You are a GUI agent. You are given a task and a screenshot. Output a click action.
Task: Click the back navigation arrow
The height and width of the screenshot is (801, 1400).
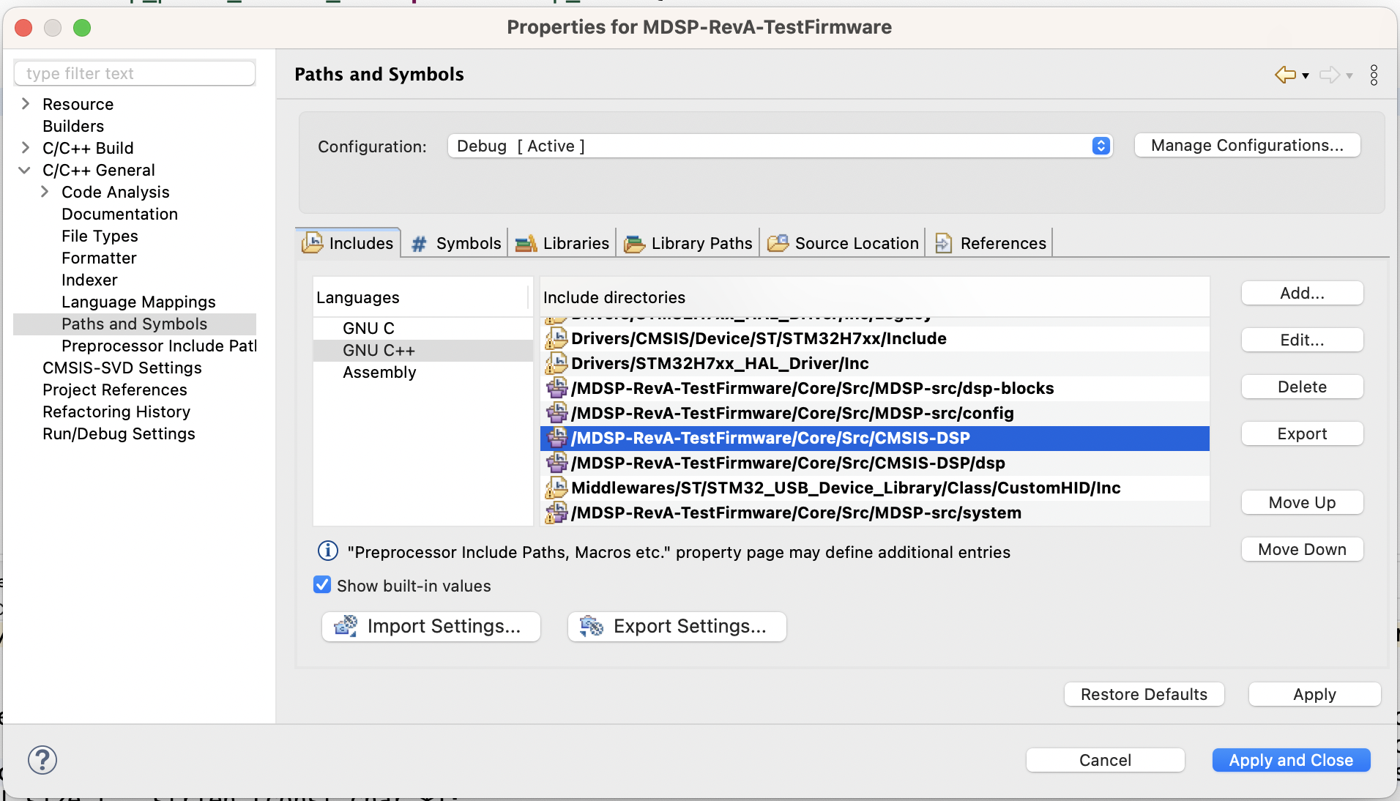[x=1285, y=75]
